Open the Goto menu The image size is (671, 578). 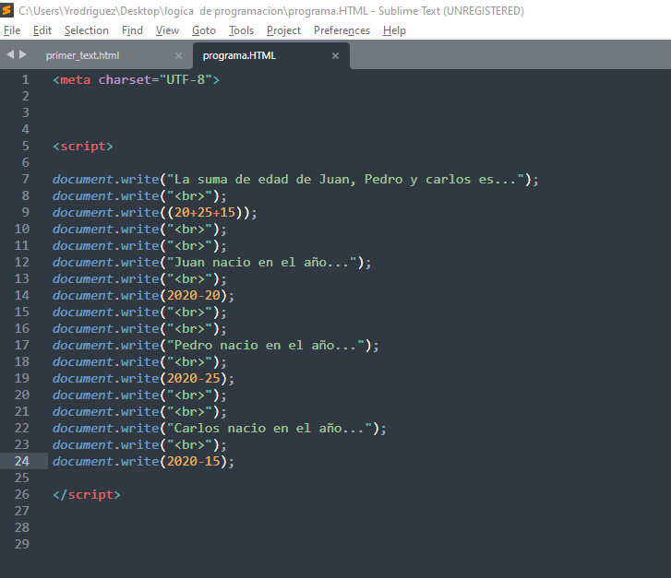(x=204, y=30)
